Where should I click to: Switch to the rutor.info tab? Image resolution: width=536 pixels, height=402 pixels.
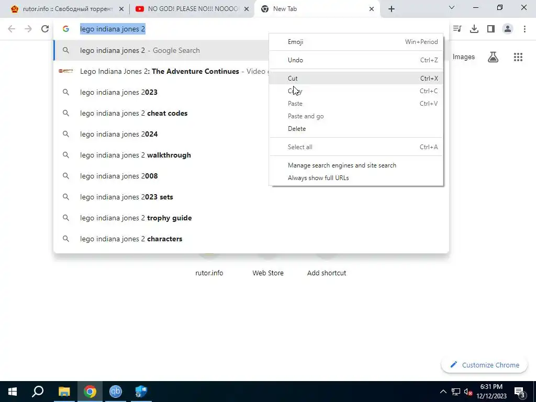(x=66, y=9)
